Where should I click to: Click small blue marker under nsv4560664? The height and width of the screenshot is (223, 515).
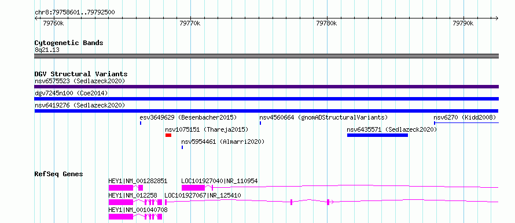pyautogui.click(x=260, y=123)
